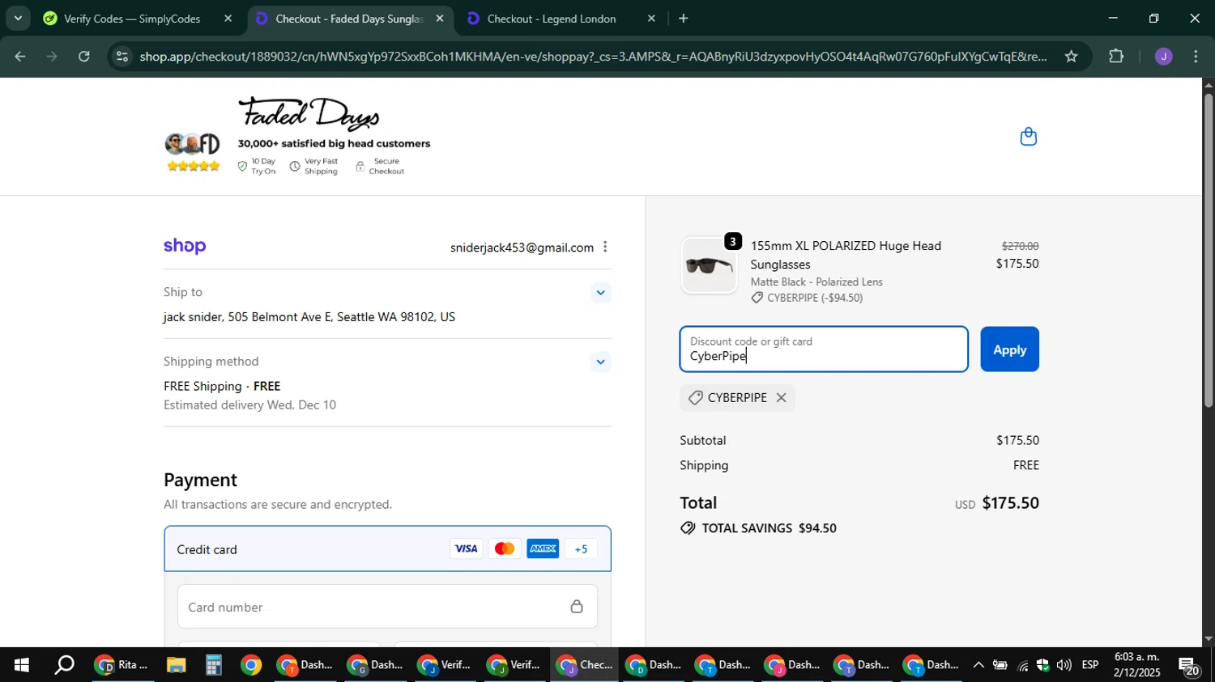Image resolution: width=1215 pixels, height=682 pixels.
Task: Go back to the previous page
Action: point(20,57)
